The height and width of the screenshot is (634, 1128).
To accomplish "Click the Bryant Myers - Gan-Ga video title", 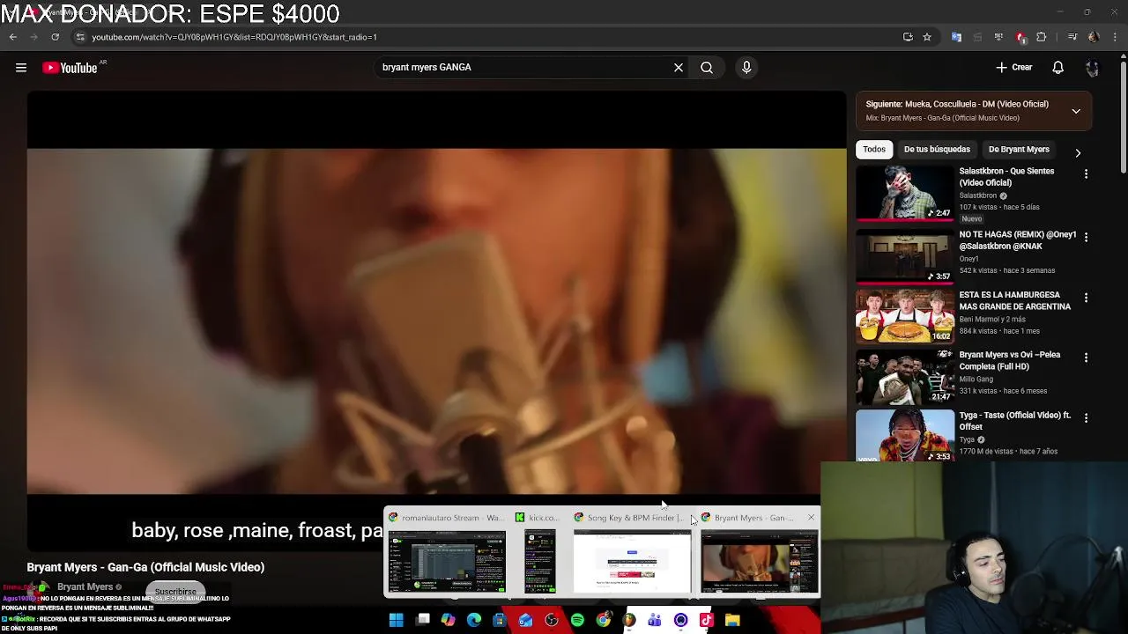I will point(145,567).
